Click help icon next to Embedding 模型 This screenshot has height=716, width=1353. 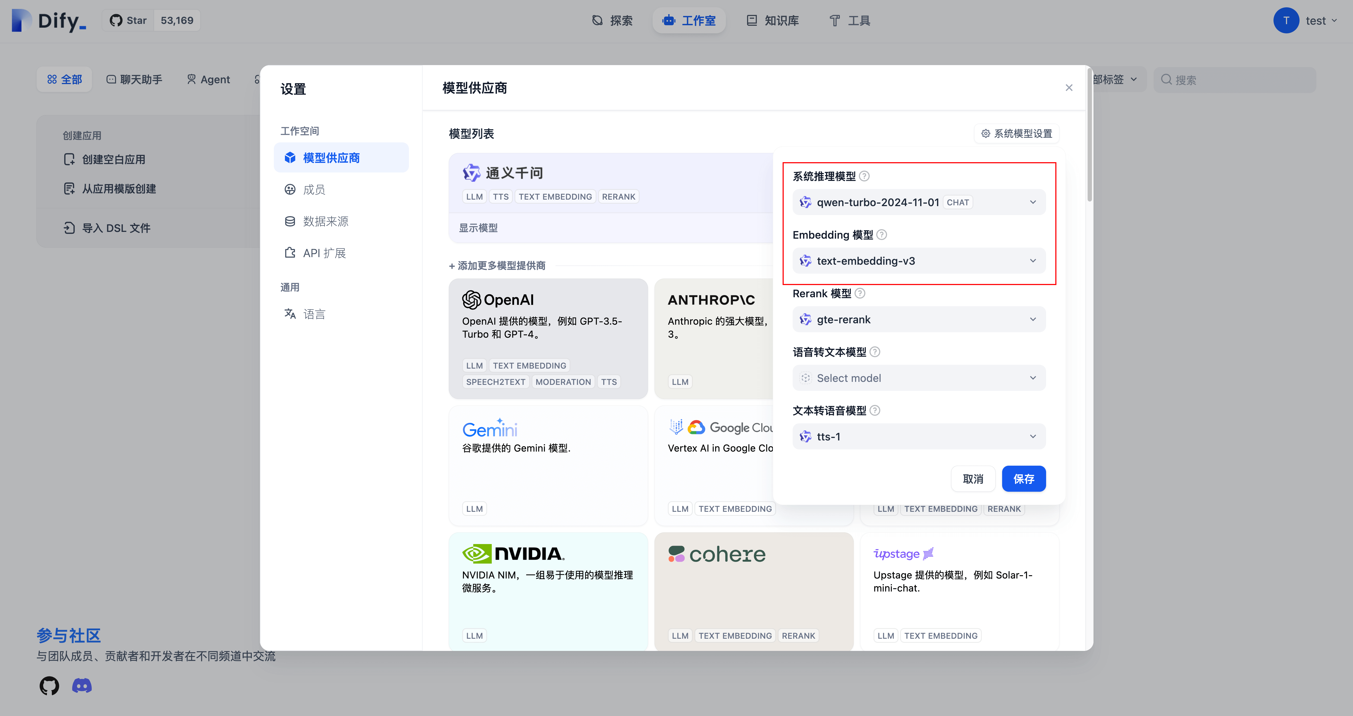(x=882, y=235)
